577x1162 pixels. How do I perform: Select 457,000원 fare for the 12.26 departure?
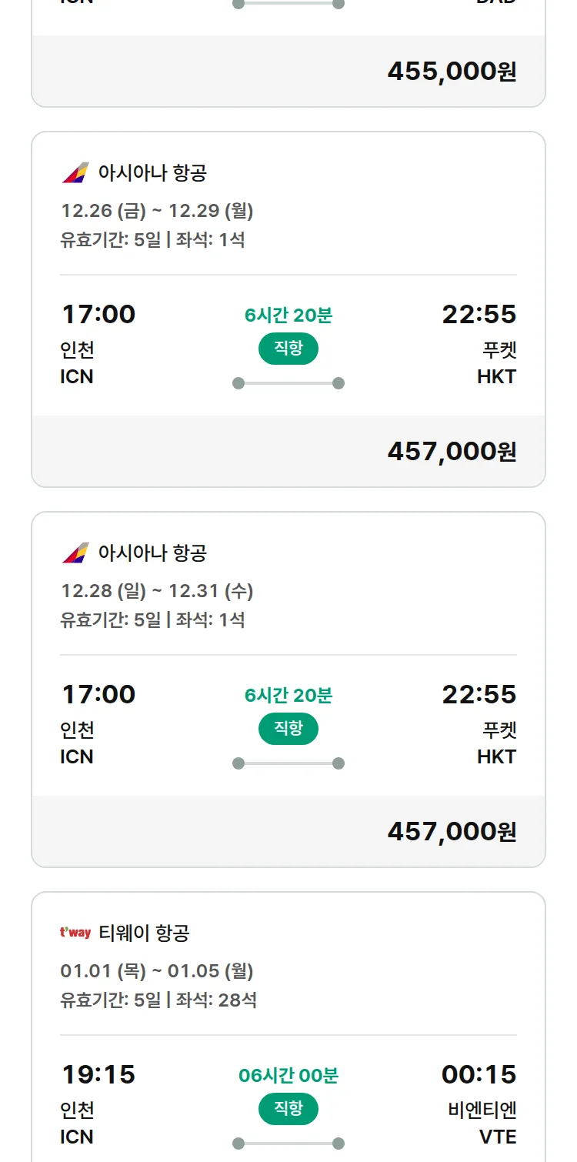click(452, 452)
